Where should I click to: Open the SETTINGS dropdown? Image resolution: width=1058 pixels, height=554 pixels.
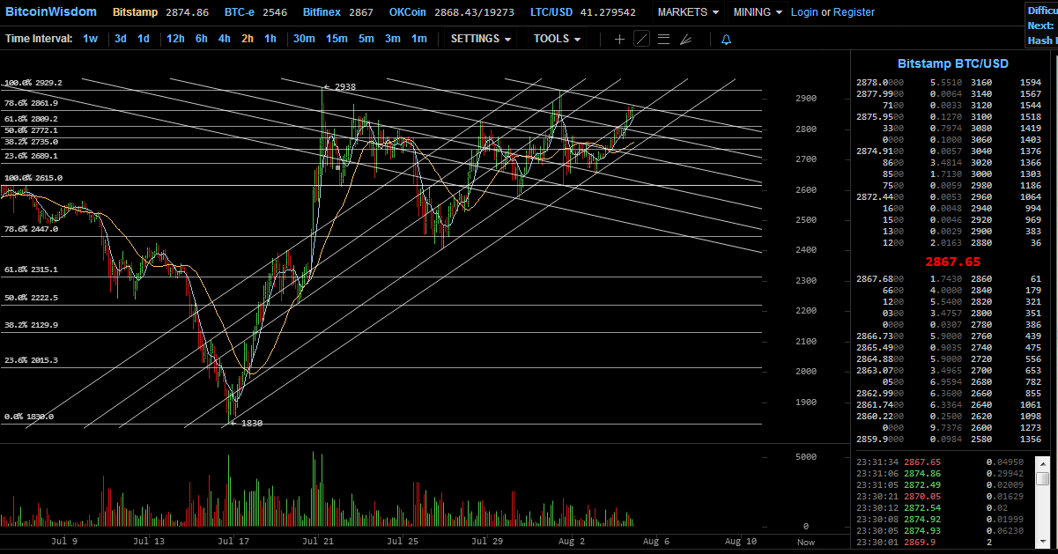481,39
